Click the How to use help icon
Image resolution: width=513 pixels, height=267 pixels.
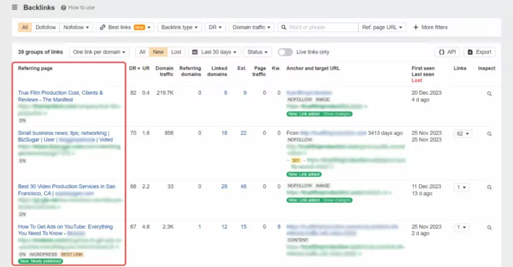click(63, 8)
